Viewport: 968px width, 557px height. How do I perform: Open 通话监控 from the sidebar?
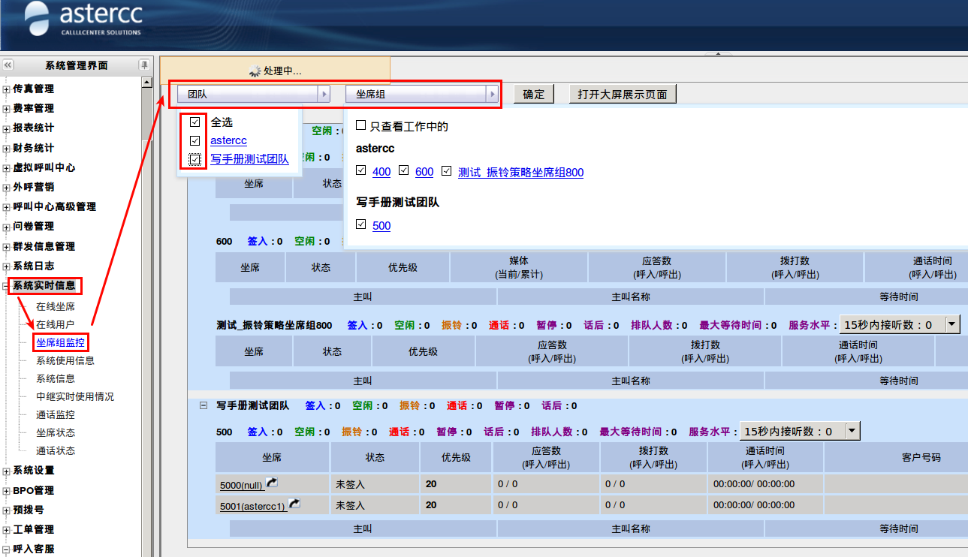[56, 414]
